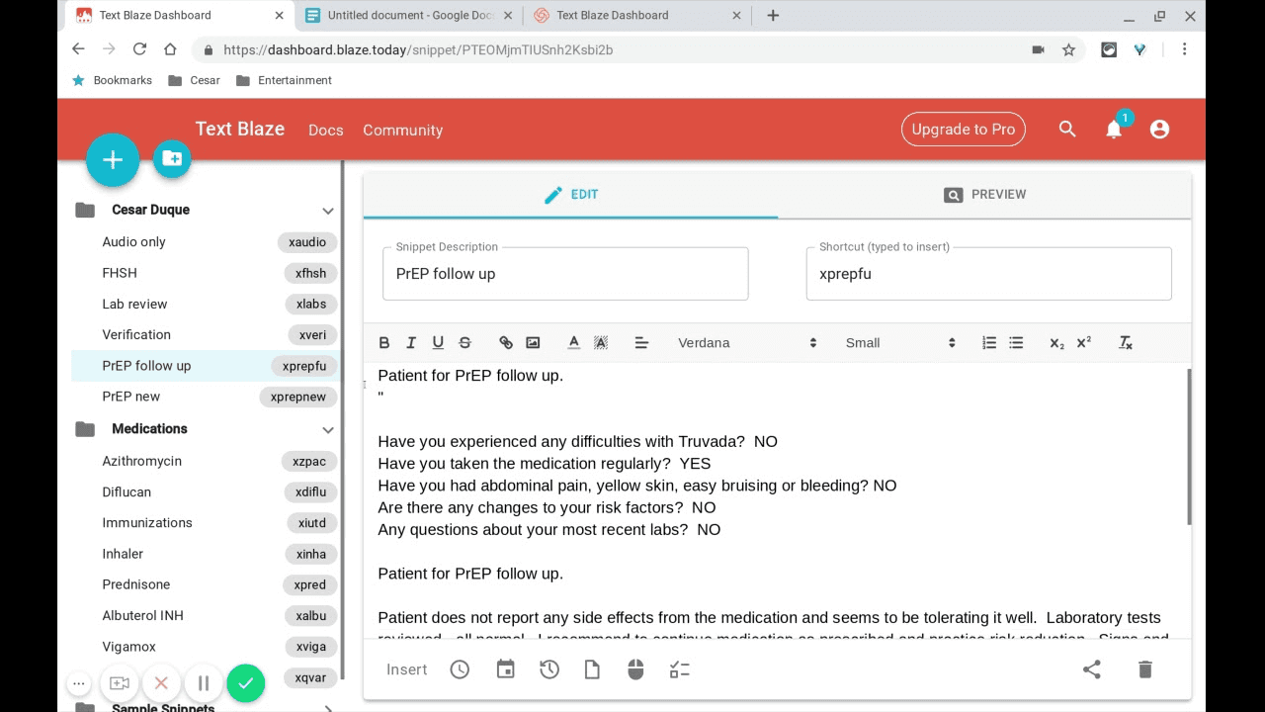Viewport: 1265px width, 712px height.
Task: Apply bulleted list formatting
Action: pos(1016,343)
